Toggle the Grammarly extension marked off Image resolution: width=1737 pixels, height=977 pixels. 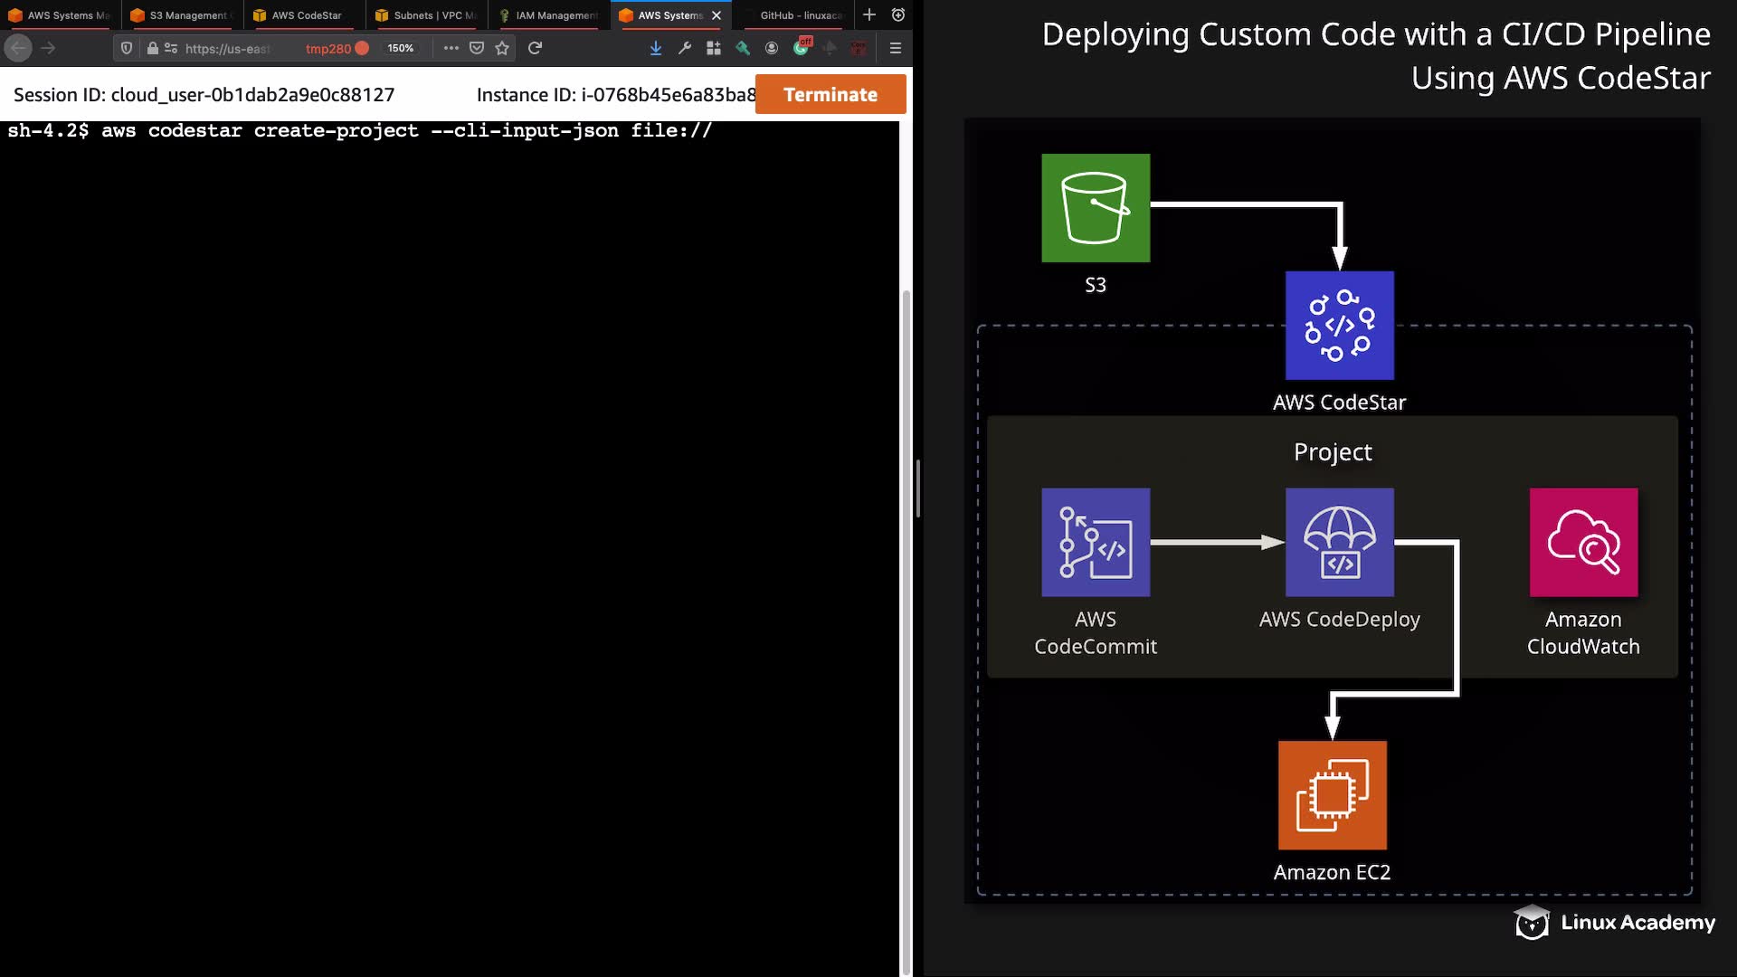[802, 47]
